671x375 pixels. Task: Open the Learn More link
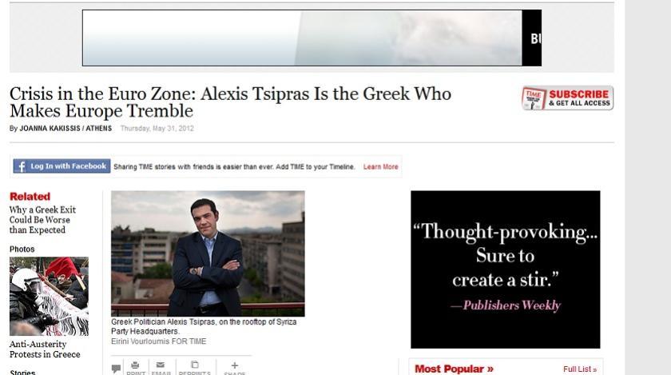point(380,167)
